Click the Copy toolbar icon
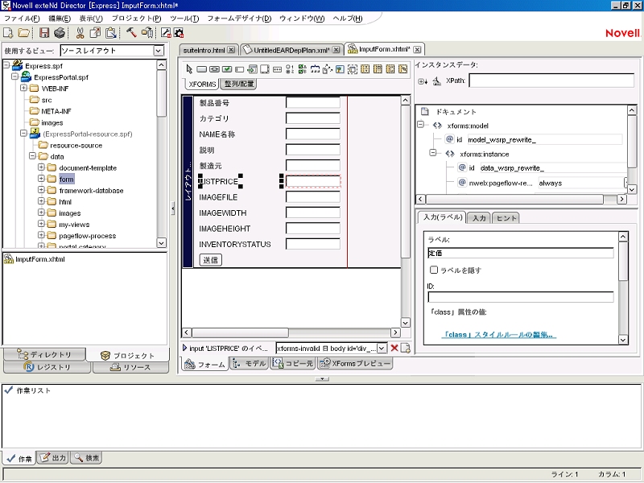The width and height of the screenshot is (644, 483). click(95, 32)
